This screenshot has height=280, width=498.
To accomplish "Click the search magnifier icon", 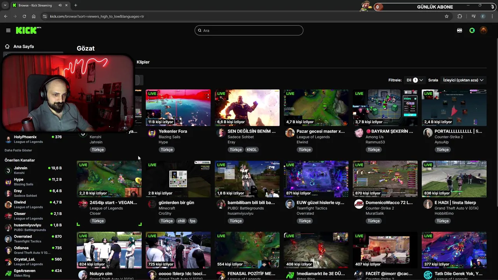I will pyautogui.click(x=200, y=30).
